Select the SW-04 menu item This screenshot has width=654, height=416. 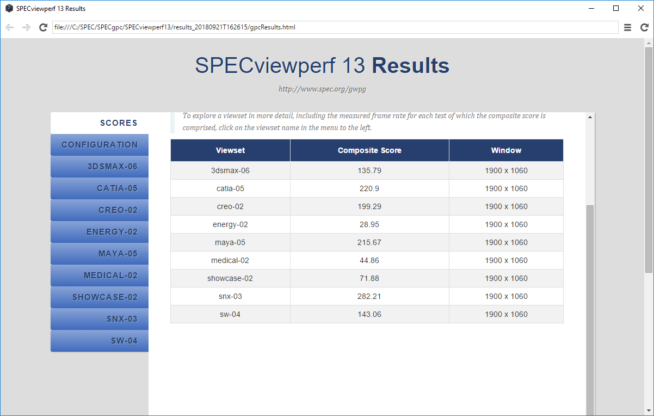coord(100,341)
